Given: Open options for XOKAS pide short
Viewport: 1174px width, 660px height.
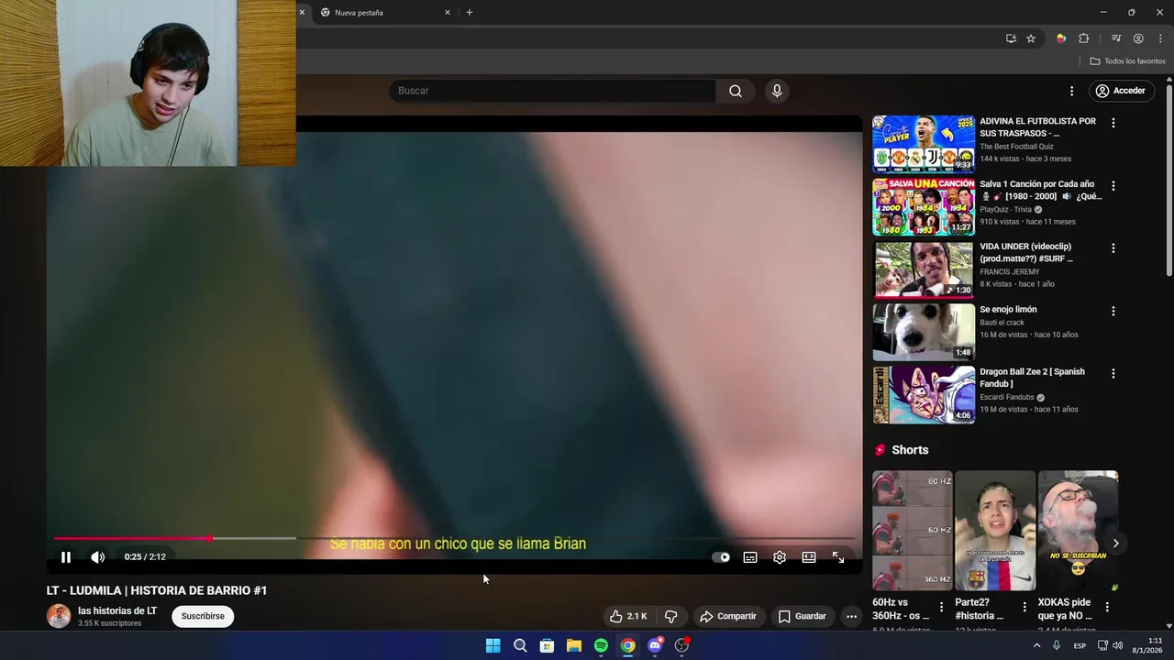Looking at the screenshot, I should click(1107, 607).
